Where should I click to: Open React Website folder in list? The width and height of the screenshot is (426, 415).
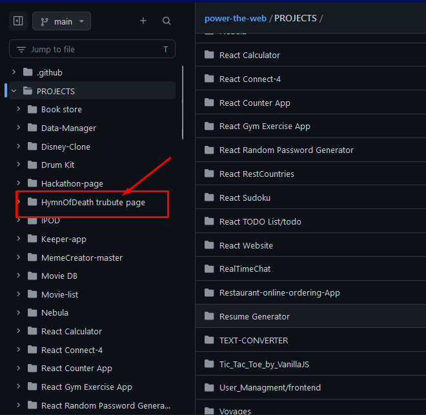(246, 245)
